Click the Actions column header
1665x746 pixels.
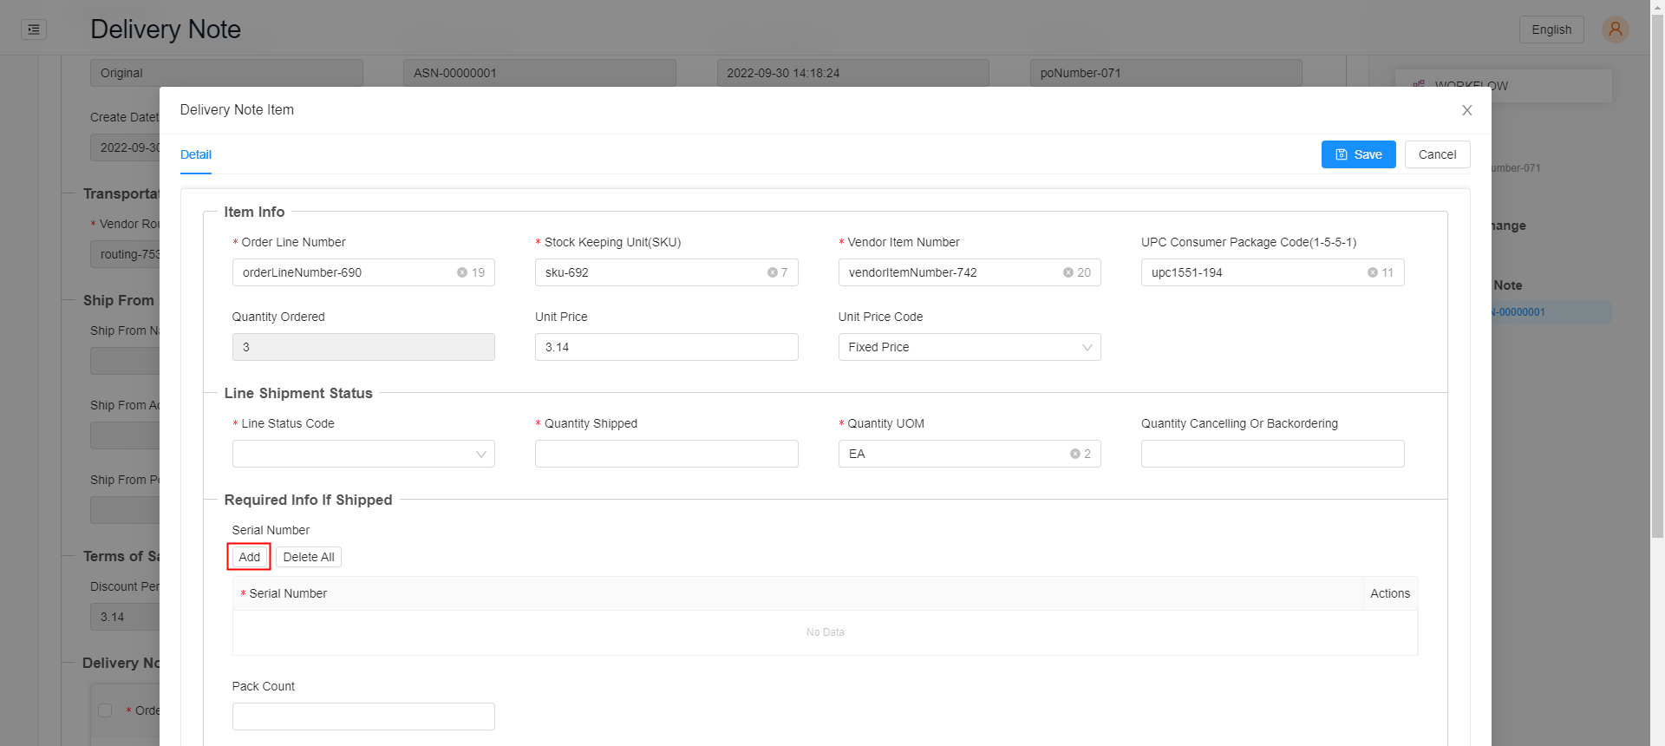(1390, 593)
